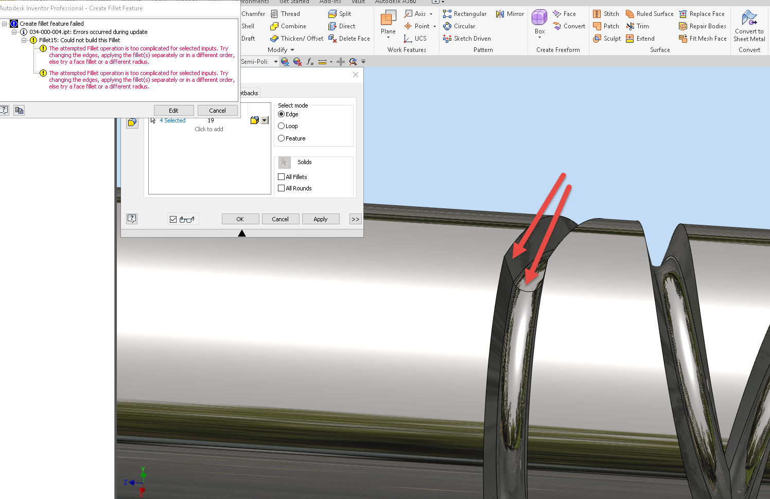Collapse the Fillet15 error tree node
770x499 pixels.
click(24, 40)
